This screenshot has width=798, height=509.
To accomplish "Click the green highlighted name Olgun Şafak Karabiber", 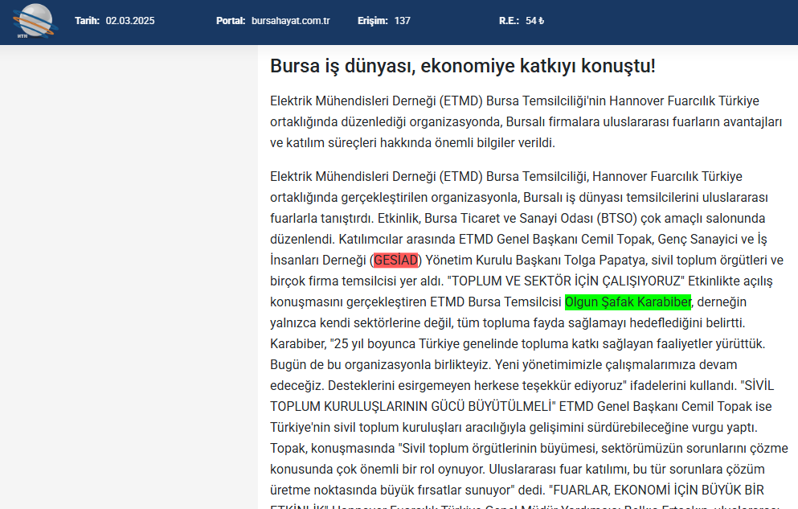I will point(628,302).
